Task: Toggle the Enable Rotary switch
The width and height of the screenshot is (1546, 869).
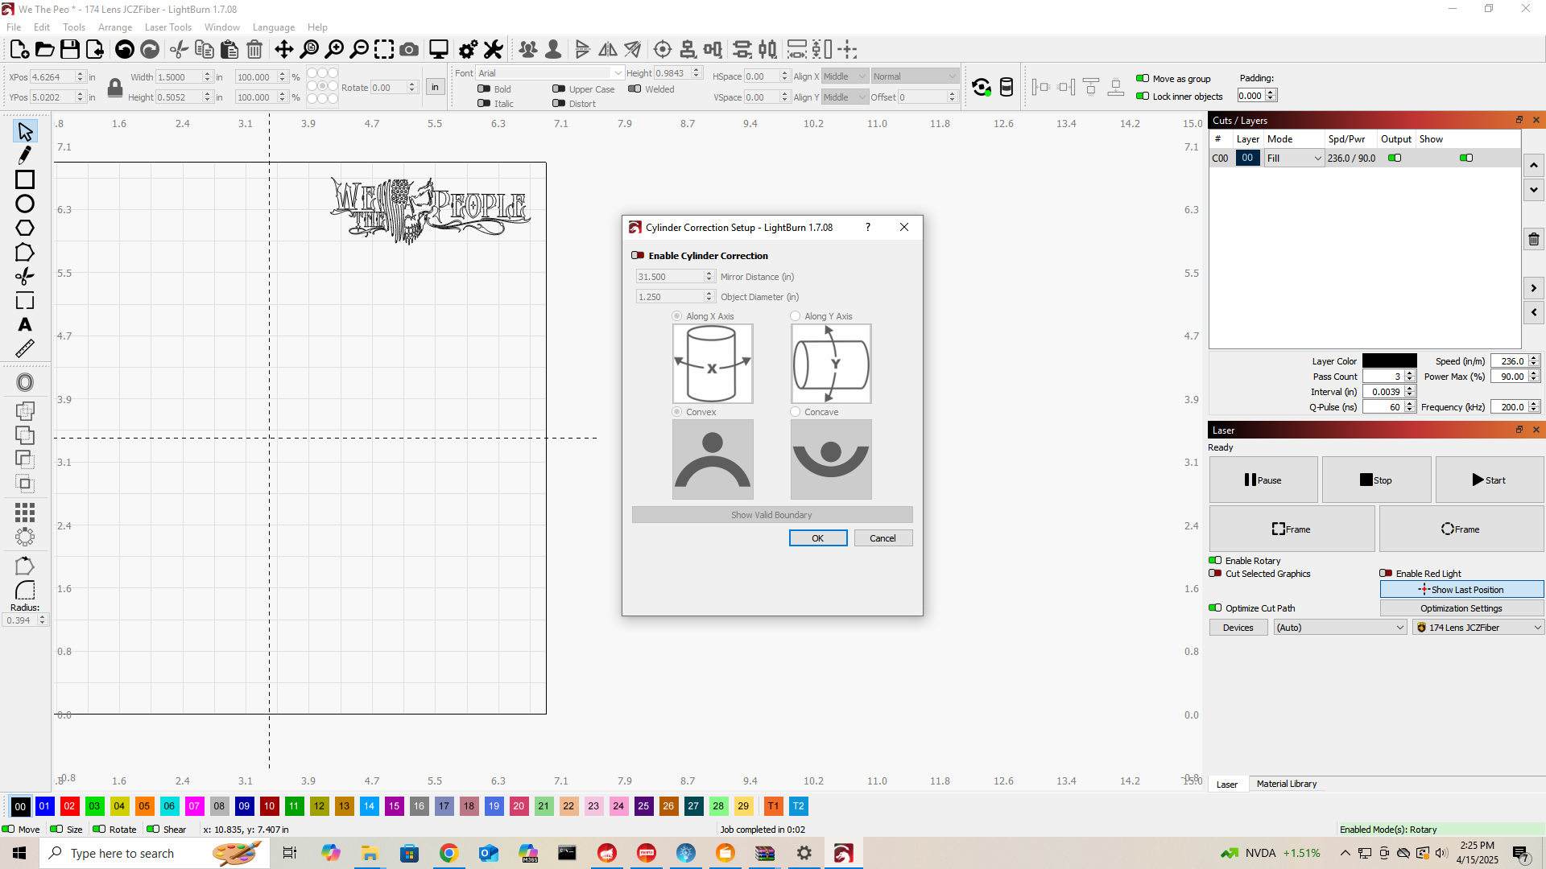Action: click(x=1215, y=561)
